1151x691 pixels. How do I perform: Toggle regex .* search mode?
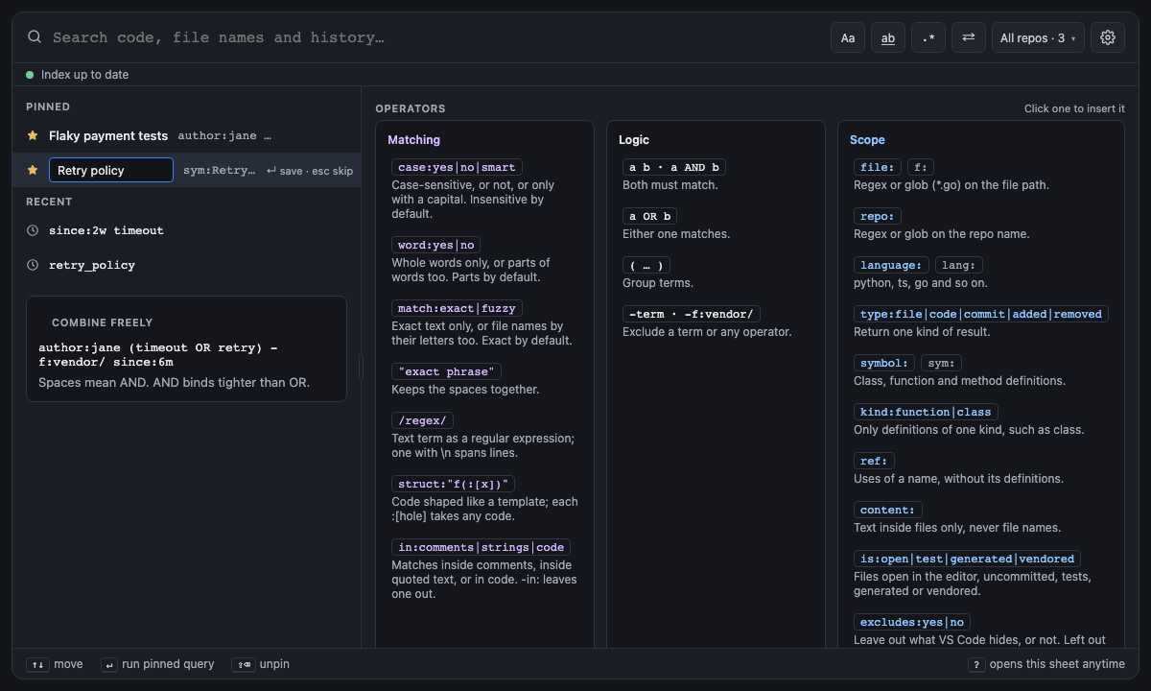928,37
